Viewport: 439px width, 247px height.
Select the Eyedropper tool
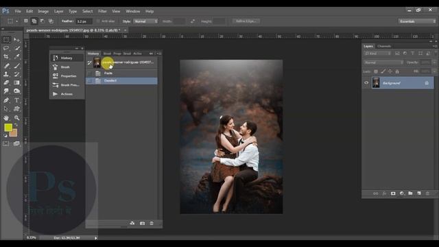(16, 56)
